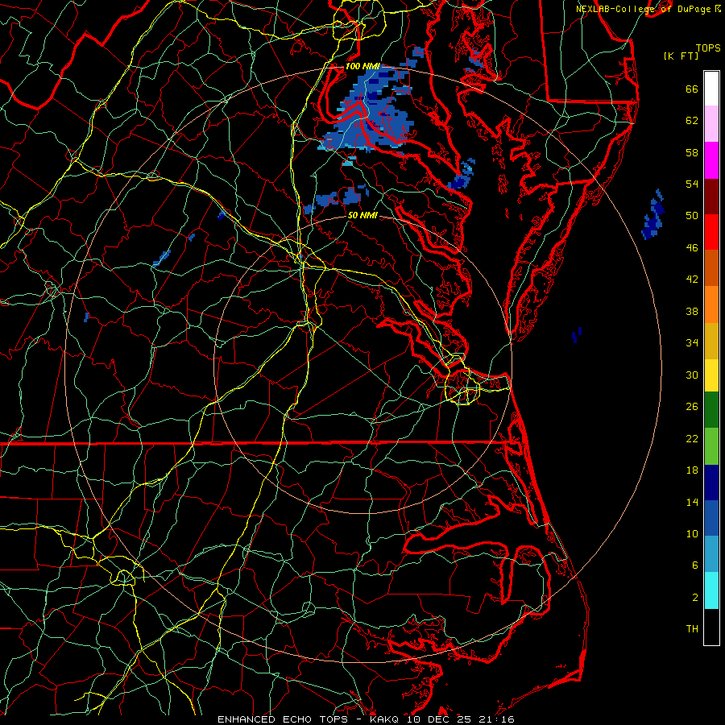Click the 'TOPS' legend title

(x=708, y=48)
